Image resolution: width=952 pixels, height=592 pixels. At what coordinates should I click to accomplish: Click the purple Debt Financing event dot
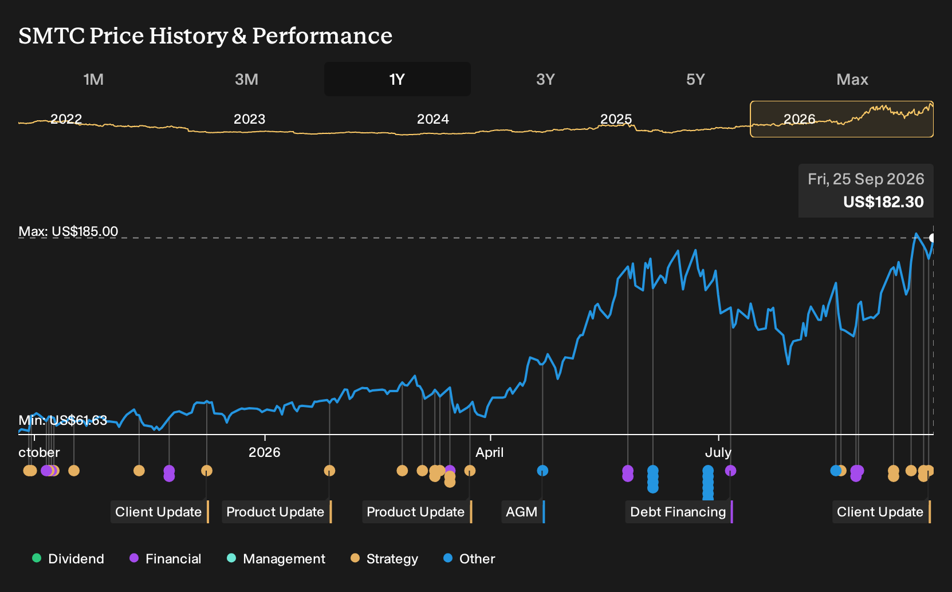[x=730, y=471]
